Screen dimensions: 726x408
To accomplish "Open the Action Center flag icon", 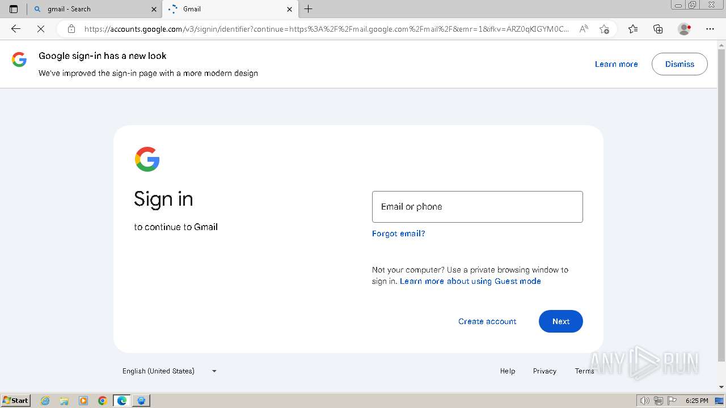I will point(673,401).
